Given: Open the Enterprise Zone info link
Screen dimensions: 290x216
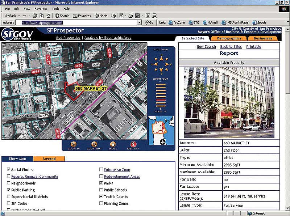Looking at the screenshot, I should [117, 170].
